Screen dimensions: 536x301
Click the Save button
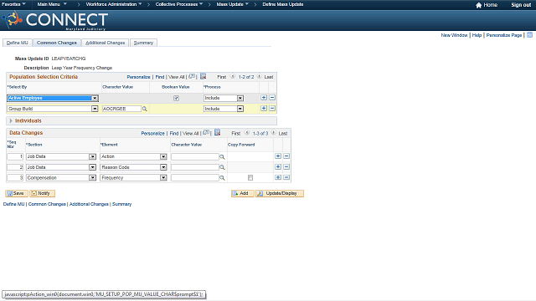pyautogui.click(x=17, y=193)
